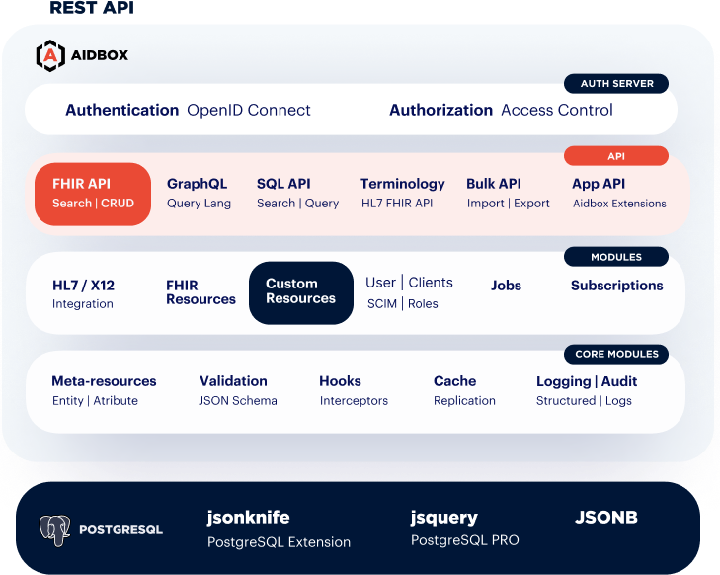Image resolution: width=720 pixels, height=575 pixels.
Task: Click the Aidbox hexagon logo icon
Action: point(50,55)
